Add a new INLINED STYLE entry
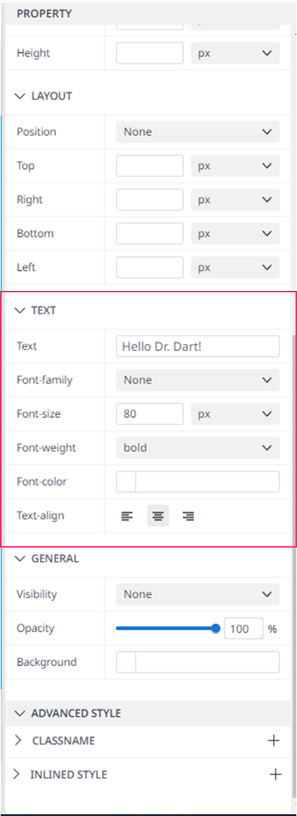The height and width of the screenshot is (816, 297). (275, 775)
